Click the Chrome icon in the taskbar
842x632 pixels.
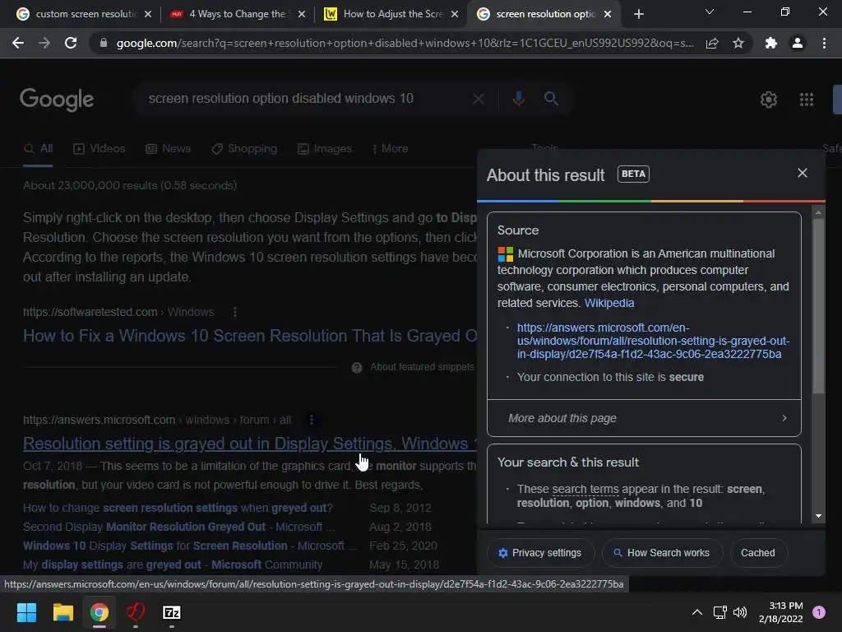pyautogui.click(x=99, y=612)
